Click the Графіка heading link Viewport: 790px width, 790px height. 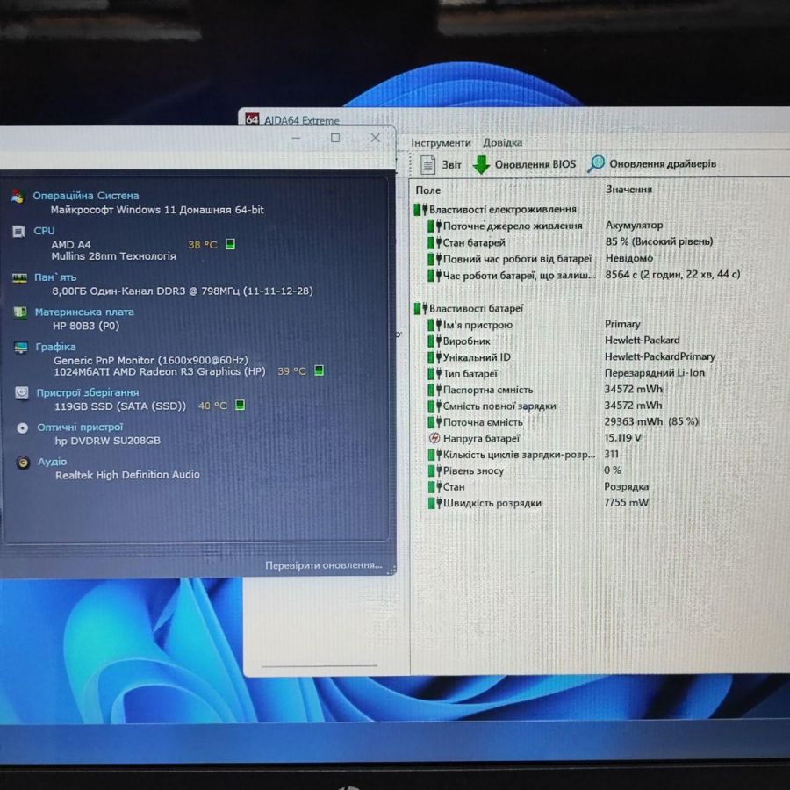point(55,347)
